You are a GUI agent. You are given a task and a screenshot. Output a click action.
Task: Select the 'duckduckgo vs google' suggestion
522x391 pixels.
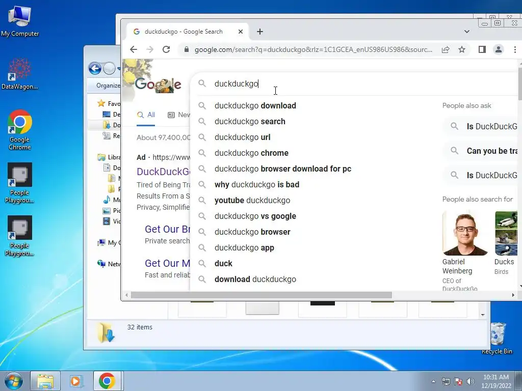pyautogui.click(x=255, y=216)
